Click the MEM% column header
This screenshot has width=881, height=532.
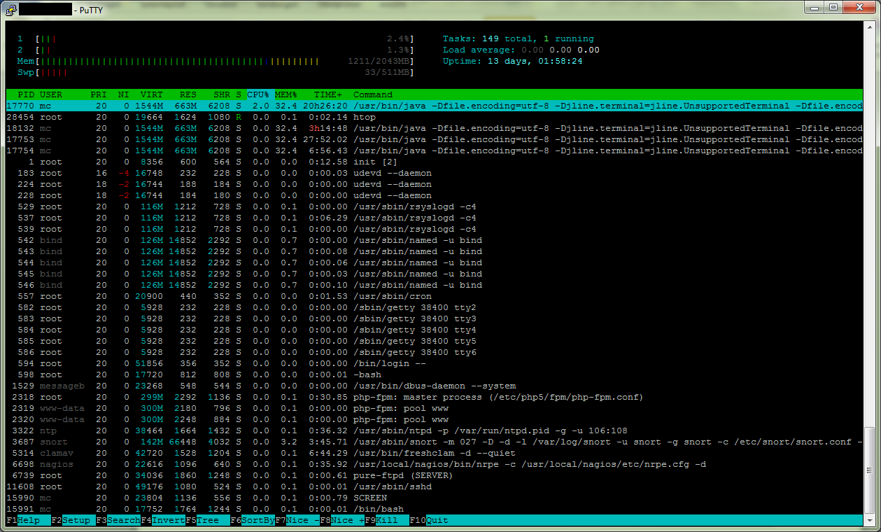point(286,94)
